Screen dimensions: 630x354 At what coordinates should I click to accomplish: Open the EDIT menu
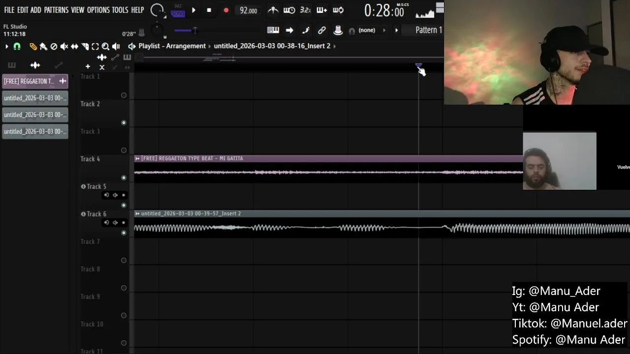coord(23,10)
